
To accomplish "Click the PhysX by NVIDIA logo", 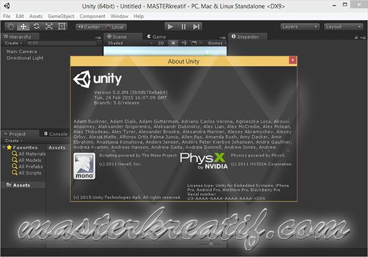I will click(x=204, y=160).
